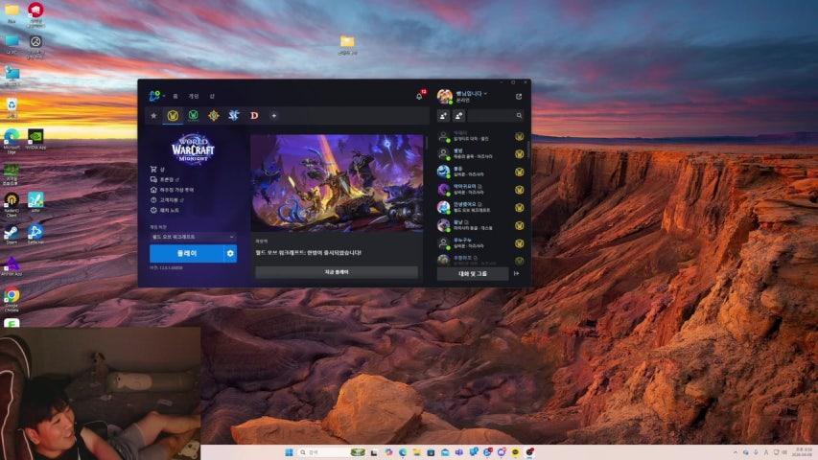This screenshot has height=460, width=818.
Task: Open the NVIDIA App desktop shortcut
Action: 35,140
